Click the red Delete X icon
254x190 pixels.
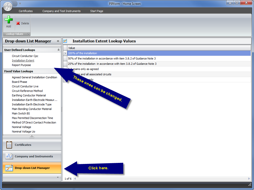18,23
